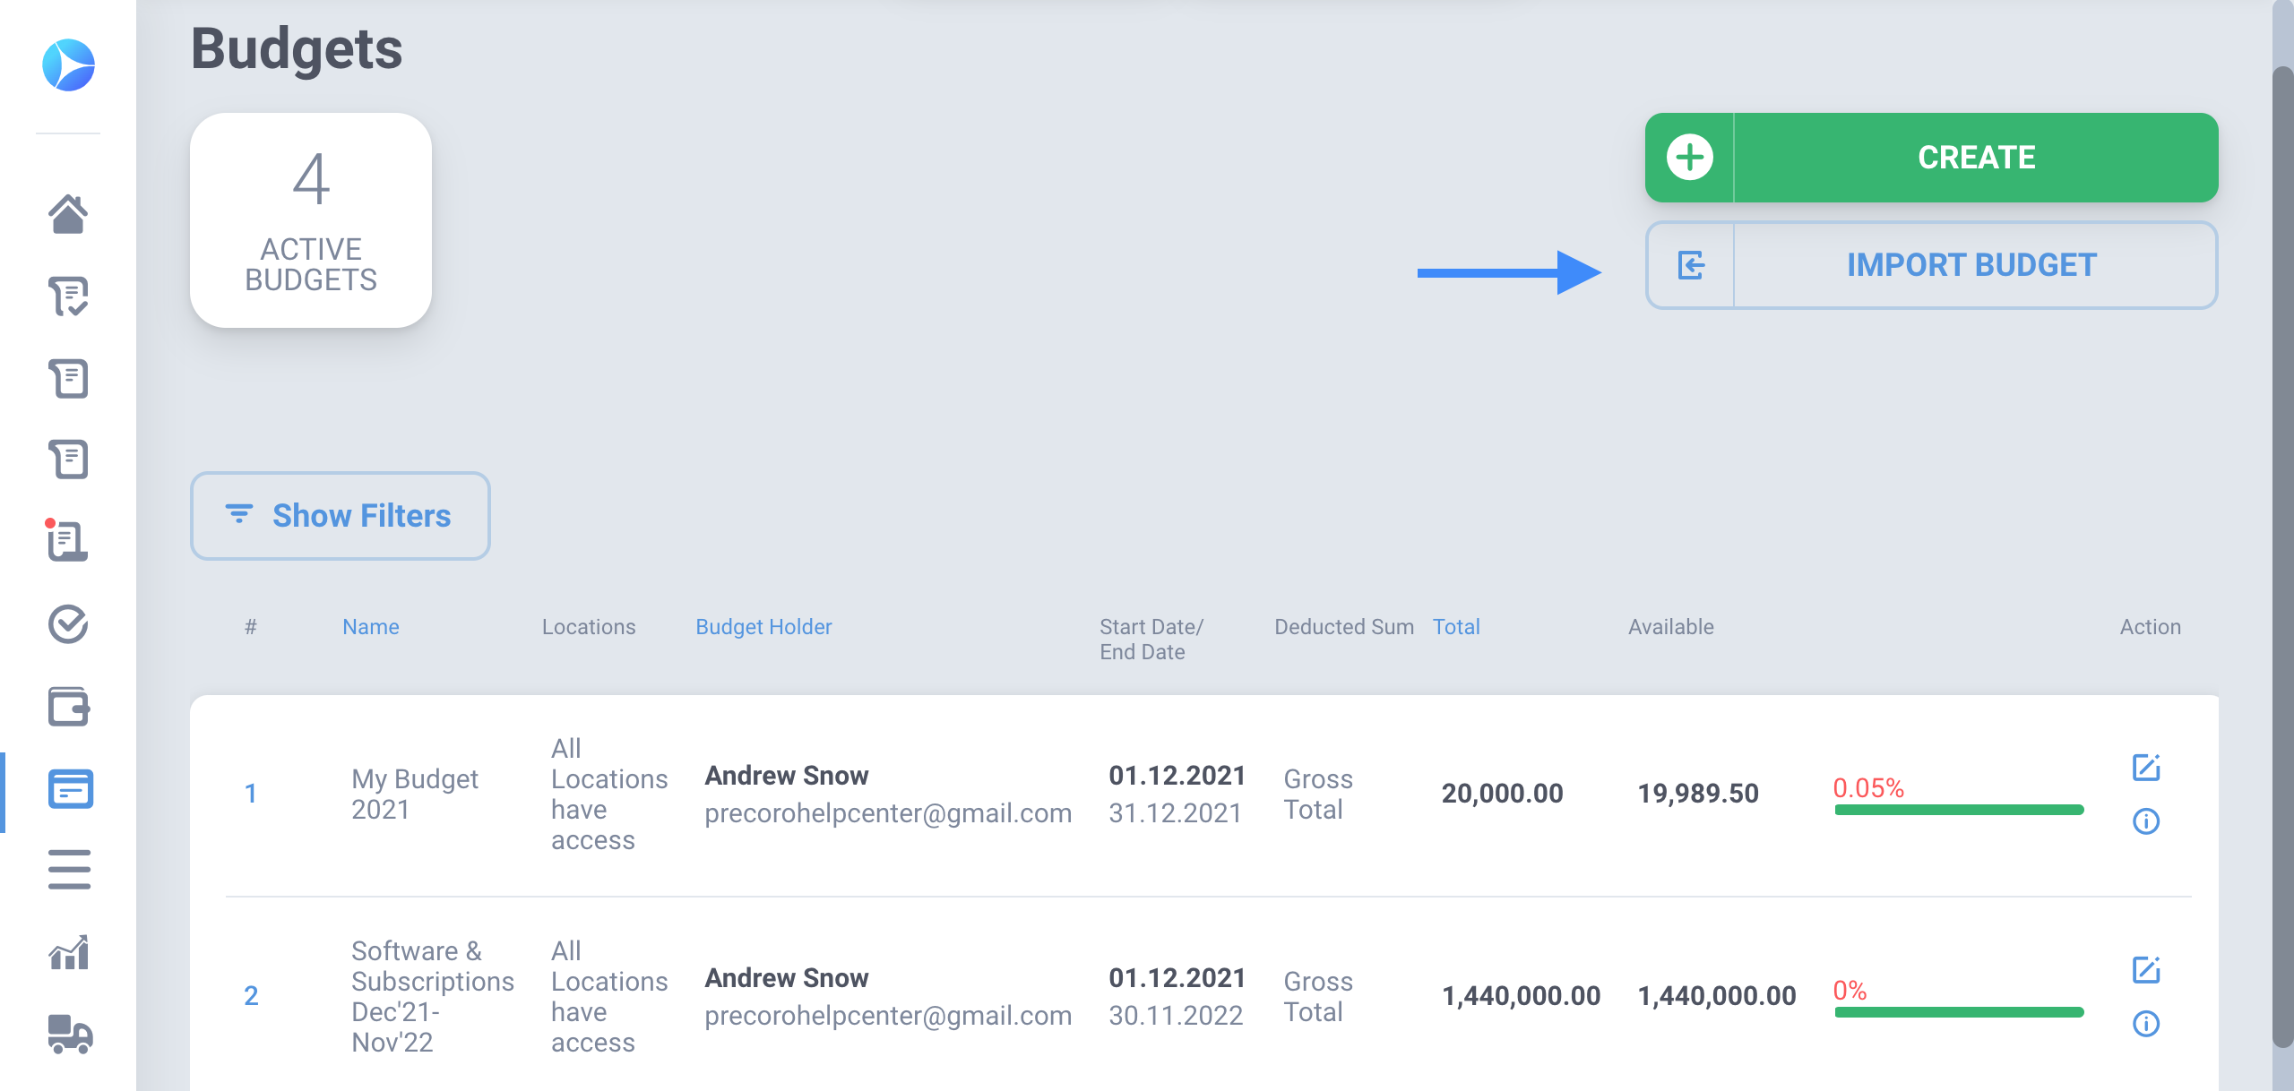2294x1091 pixels.
Task: Click the 0% usage progress bar
Action: (1959, 1012)
